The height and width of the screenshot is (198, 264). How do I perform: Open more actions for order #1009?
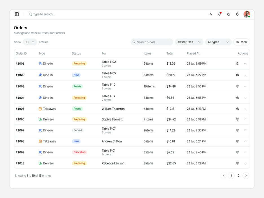point(245,152)
